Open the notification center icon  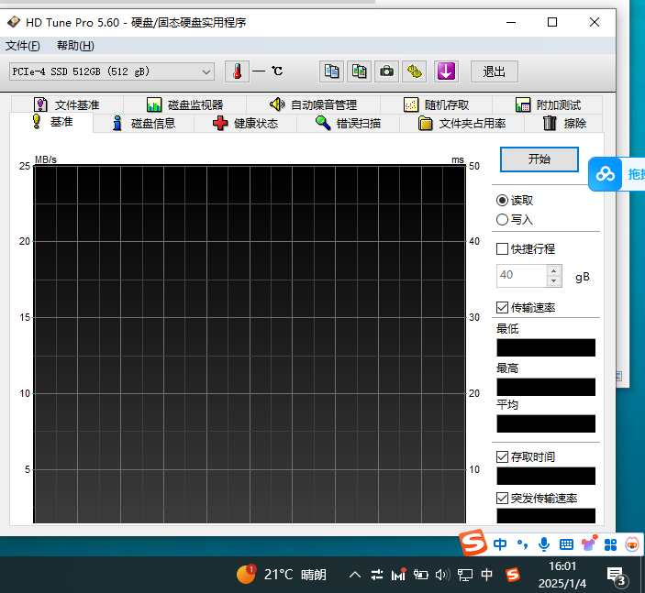[x=617, y=577]
